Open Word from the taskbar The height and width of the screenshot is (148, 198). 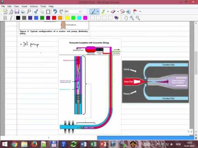pos(83,144)
